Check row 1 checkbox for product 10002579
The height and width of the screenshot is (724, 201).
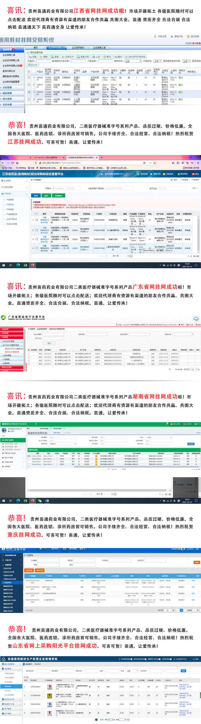29,78
